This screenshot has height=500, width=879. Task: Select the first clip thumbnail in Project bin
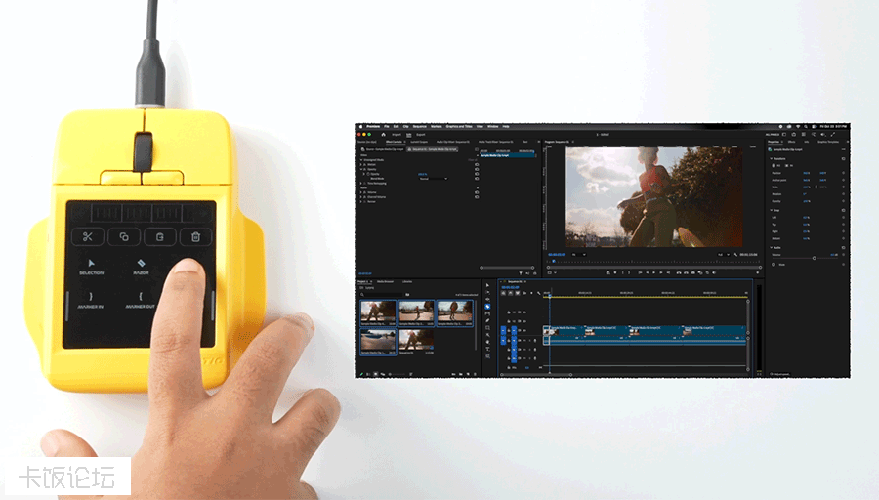(x=378, y=312)
